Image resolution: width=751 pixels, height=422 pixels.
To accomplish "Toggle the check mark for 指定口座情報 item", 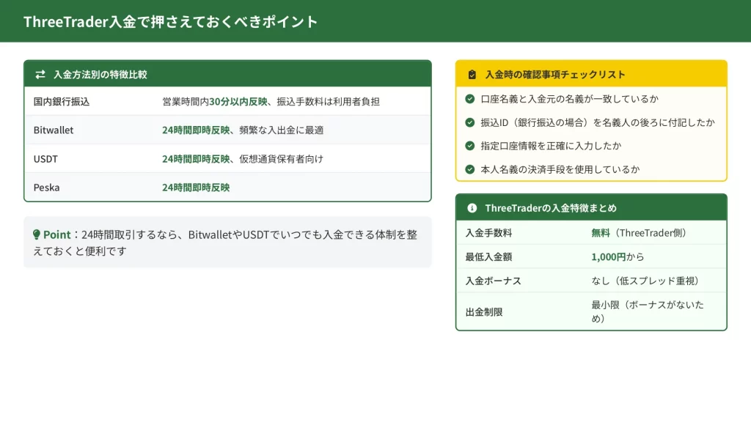I will click(x=470, y=146).
